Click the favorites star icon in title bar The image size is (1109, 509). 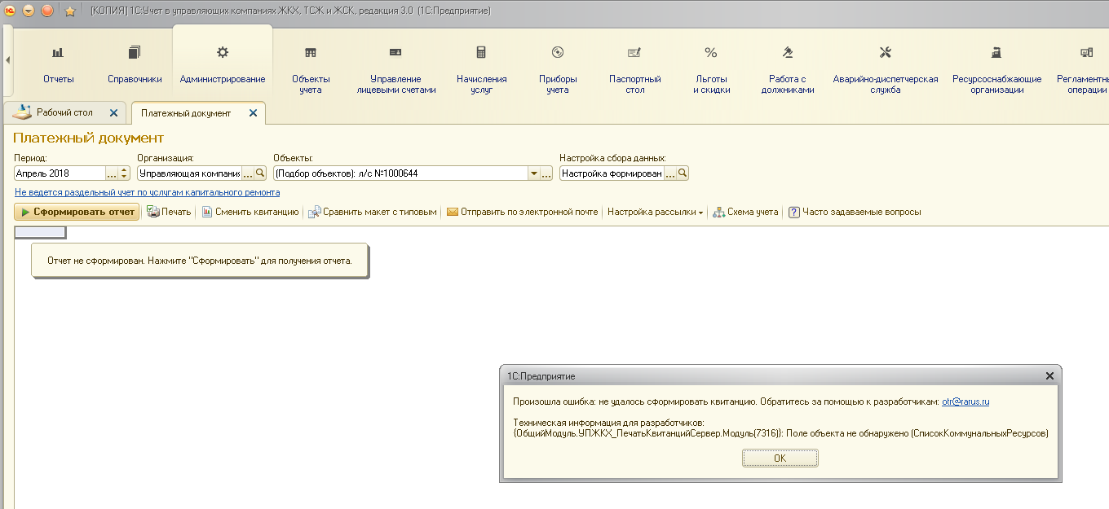[x=70, y=11]
